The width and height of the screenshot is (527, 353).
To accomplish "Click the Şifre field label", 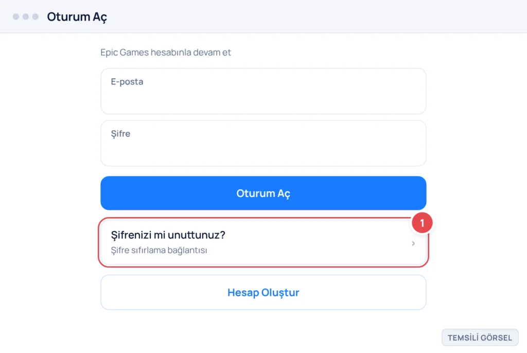I will coord(120,134).
